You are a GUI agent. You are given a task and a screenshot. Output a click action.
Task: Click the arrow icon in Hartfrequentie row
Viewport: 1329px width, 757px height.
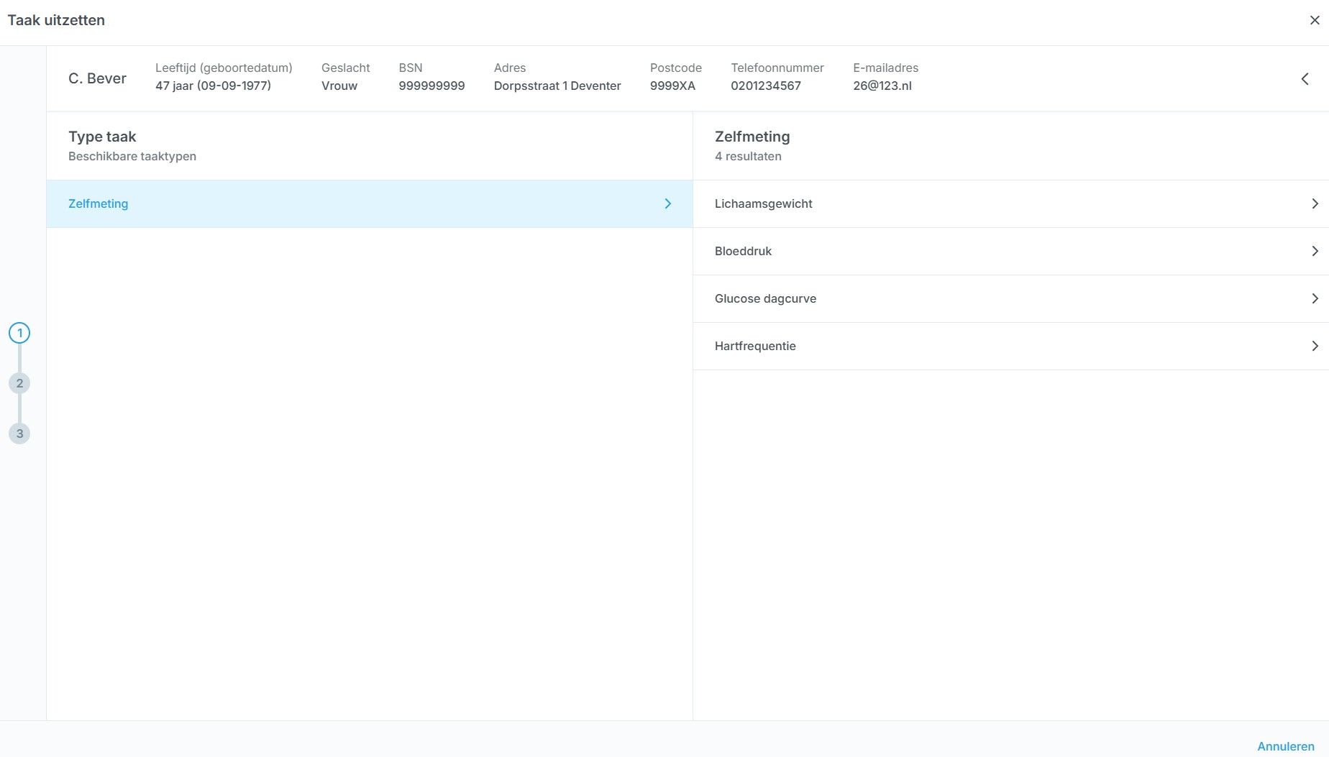[1315, 347]
